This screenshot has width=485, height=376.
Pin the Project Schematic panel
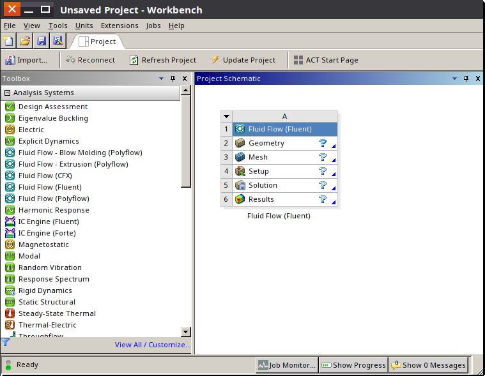point(466,79)
